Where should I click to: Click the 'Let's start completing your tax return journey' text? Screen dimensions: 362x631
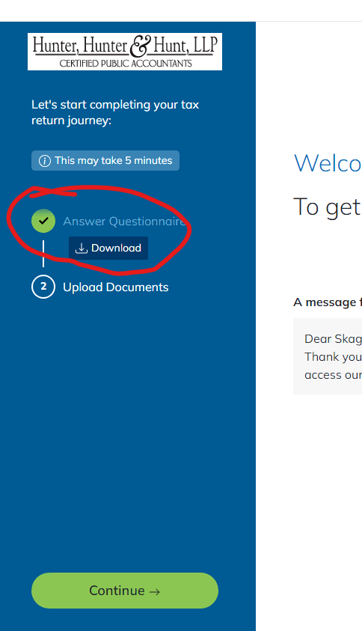(x=115, y=113)
